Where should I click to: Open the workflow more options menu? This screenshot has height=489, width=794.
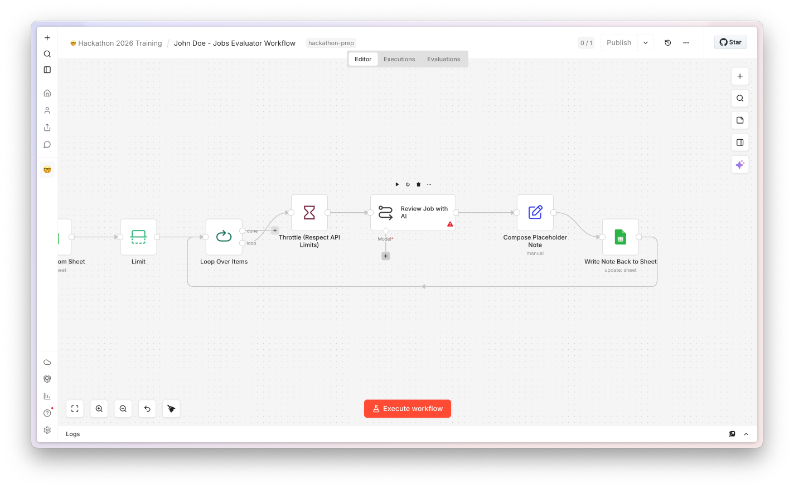(x=686, y=43)
